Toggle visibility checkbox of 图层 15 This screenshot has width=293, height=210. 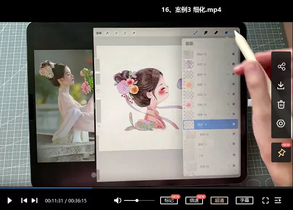coord(233,104)
